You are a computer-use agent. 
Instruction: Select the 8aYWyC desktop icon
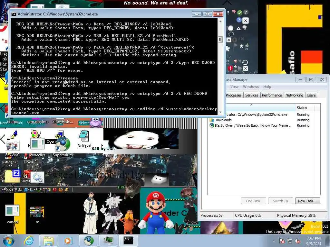(x=13, y=147)
